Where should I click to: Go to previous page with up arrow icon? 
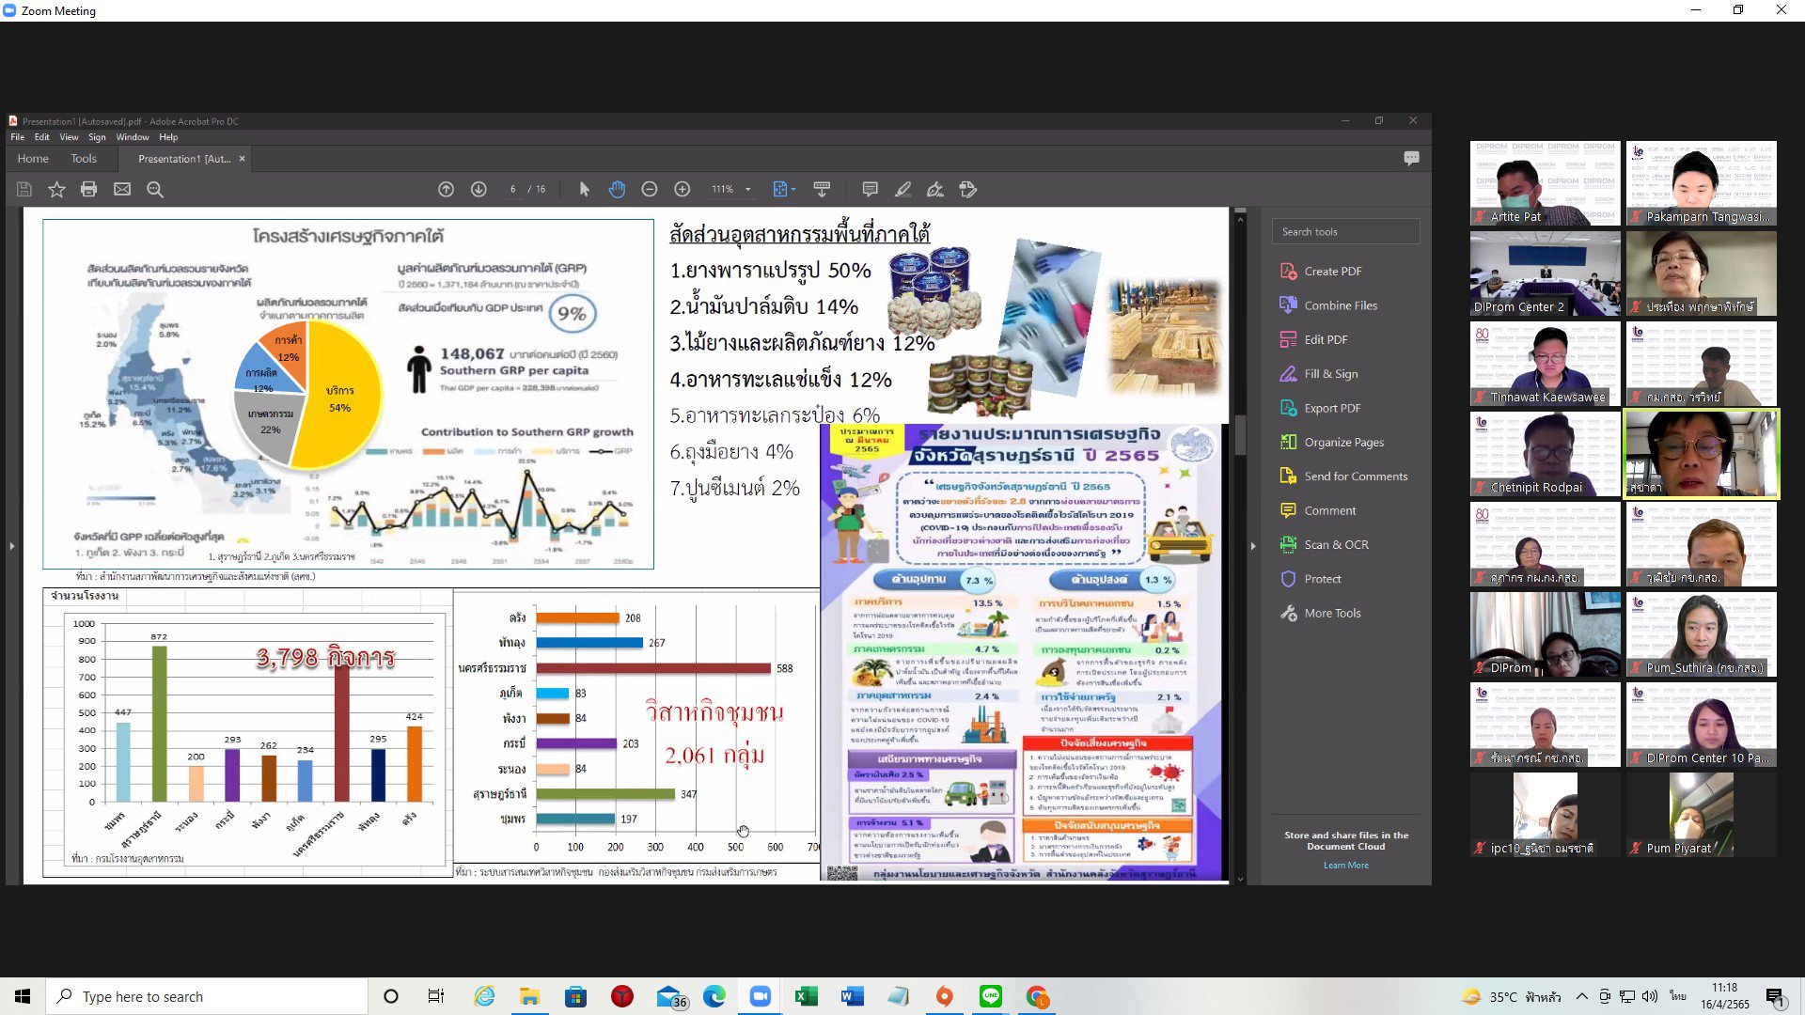(x=446, y=189)
